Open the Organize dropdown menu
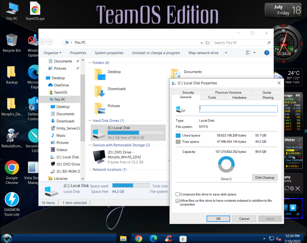307x243 pixels. pos(53,53)
